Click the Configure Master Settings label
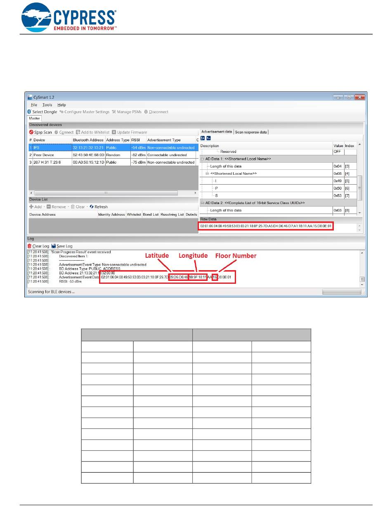This screenshot has height=518, width=392. click(87, 112)
